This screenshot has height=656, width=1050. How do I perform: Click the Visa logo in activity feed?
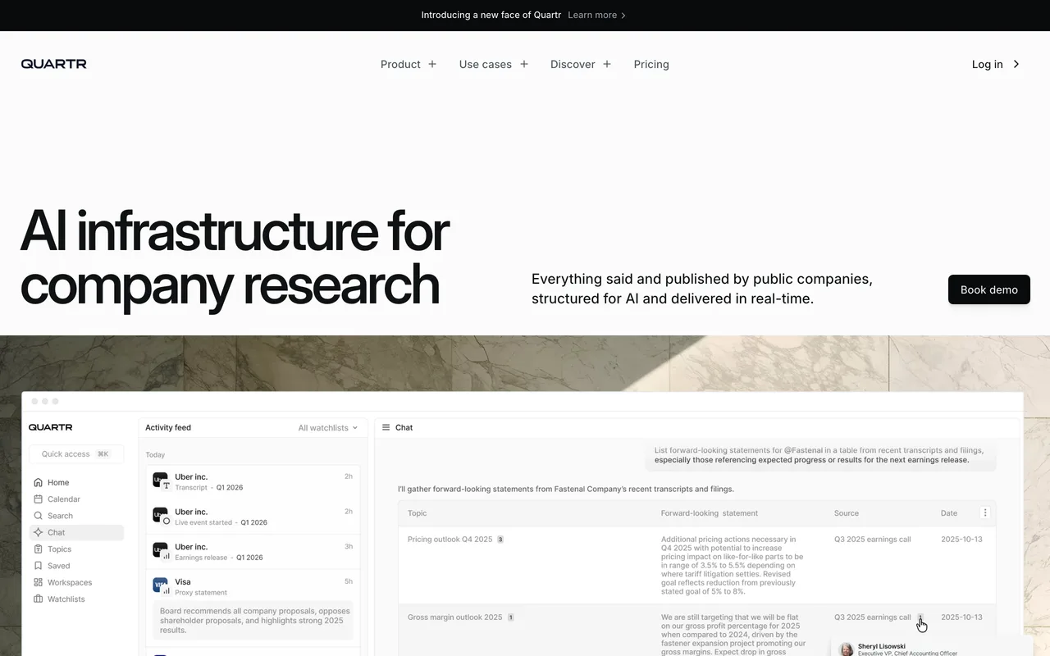click(161, 585)
